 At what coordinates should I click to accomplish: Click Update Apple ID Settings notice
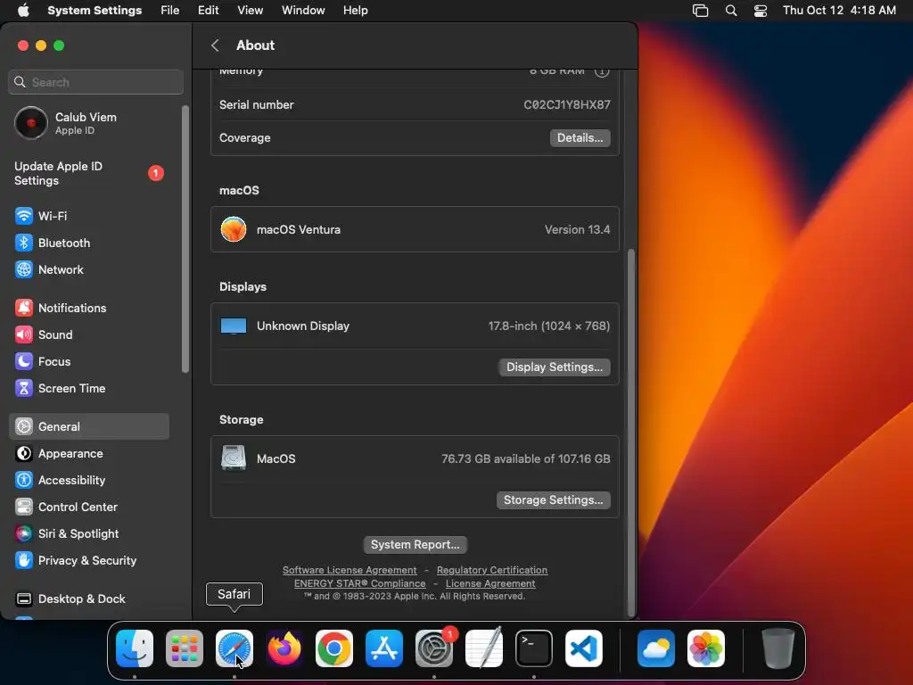88,174
